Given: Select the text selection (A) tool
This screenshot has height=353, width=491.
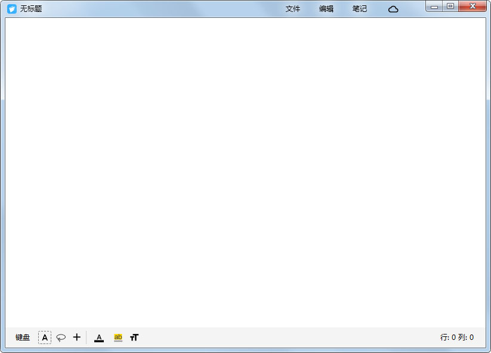Looking at the screenshot, I should point(45,337).
